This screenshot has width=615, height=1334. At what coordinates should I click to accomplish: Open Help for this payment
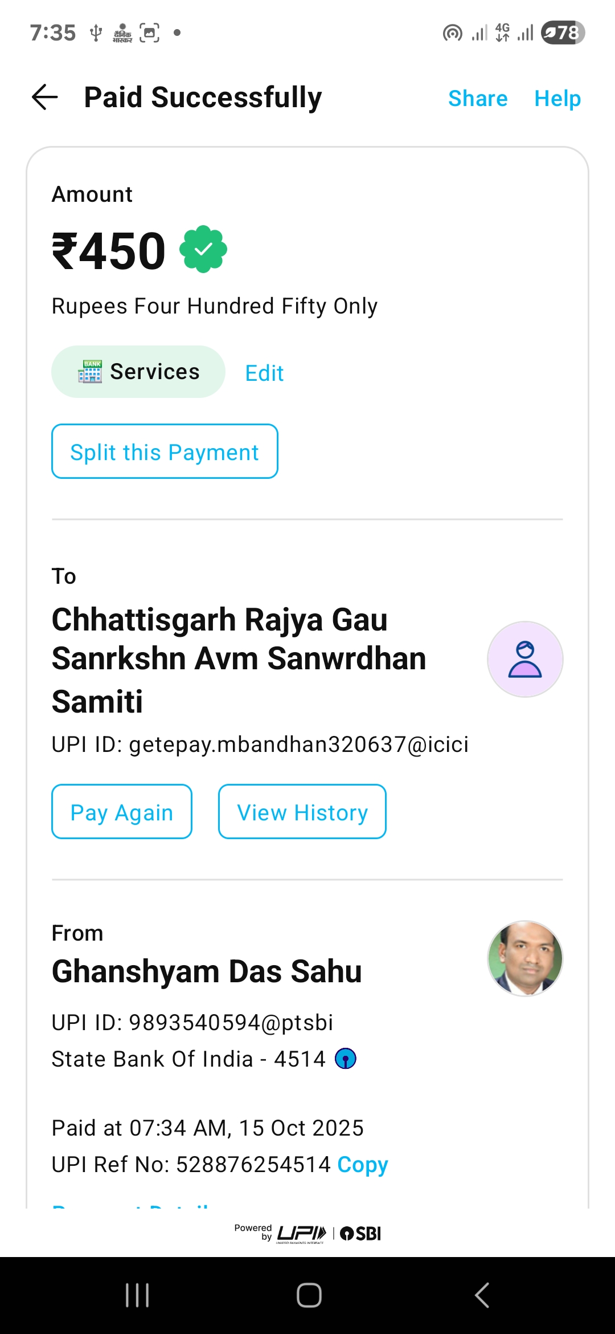[557, 99]
